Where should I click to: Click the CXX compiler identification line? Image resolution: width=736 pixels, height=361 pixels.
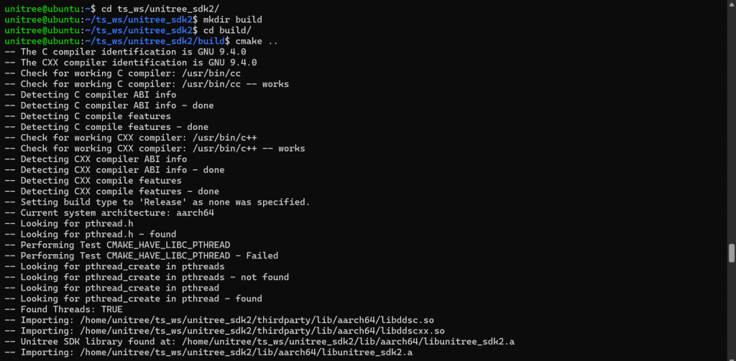(x=138, y=62)
